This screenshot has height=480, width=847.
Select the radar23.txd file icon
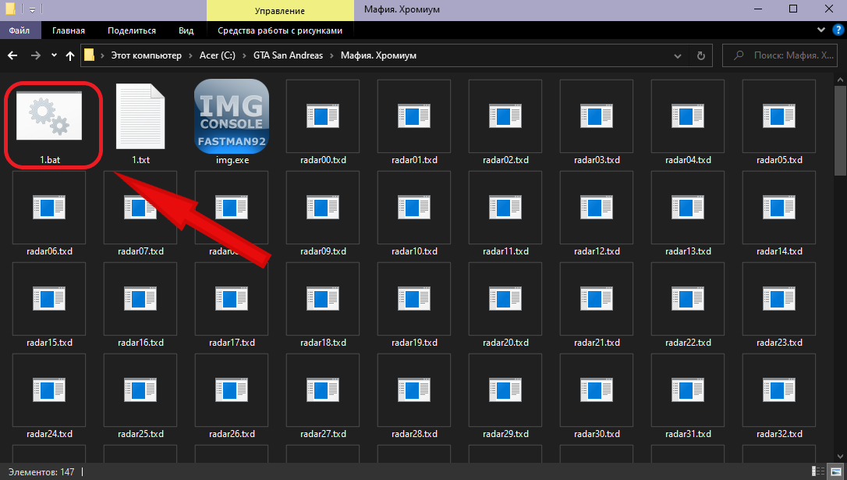(779, 298)
